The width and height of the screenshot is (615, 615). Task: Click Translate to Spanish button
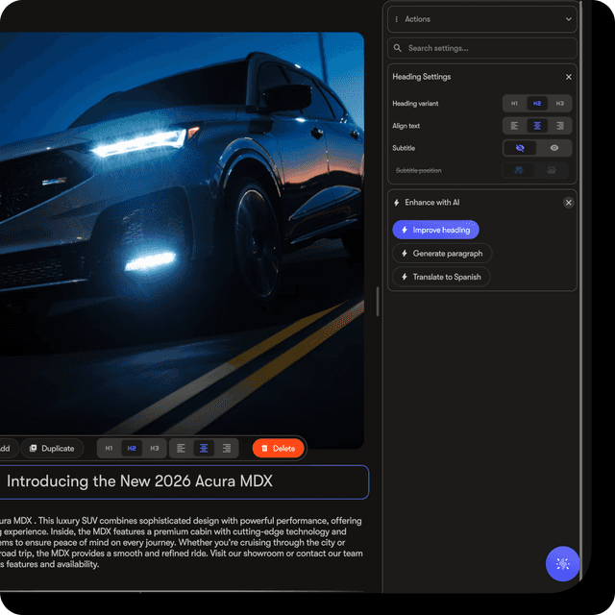(441, 277)
